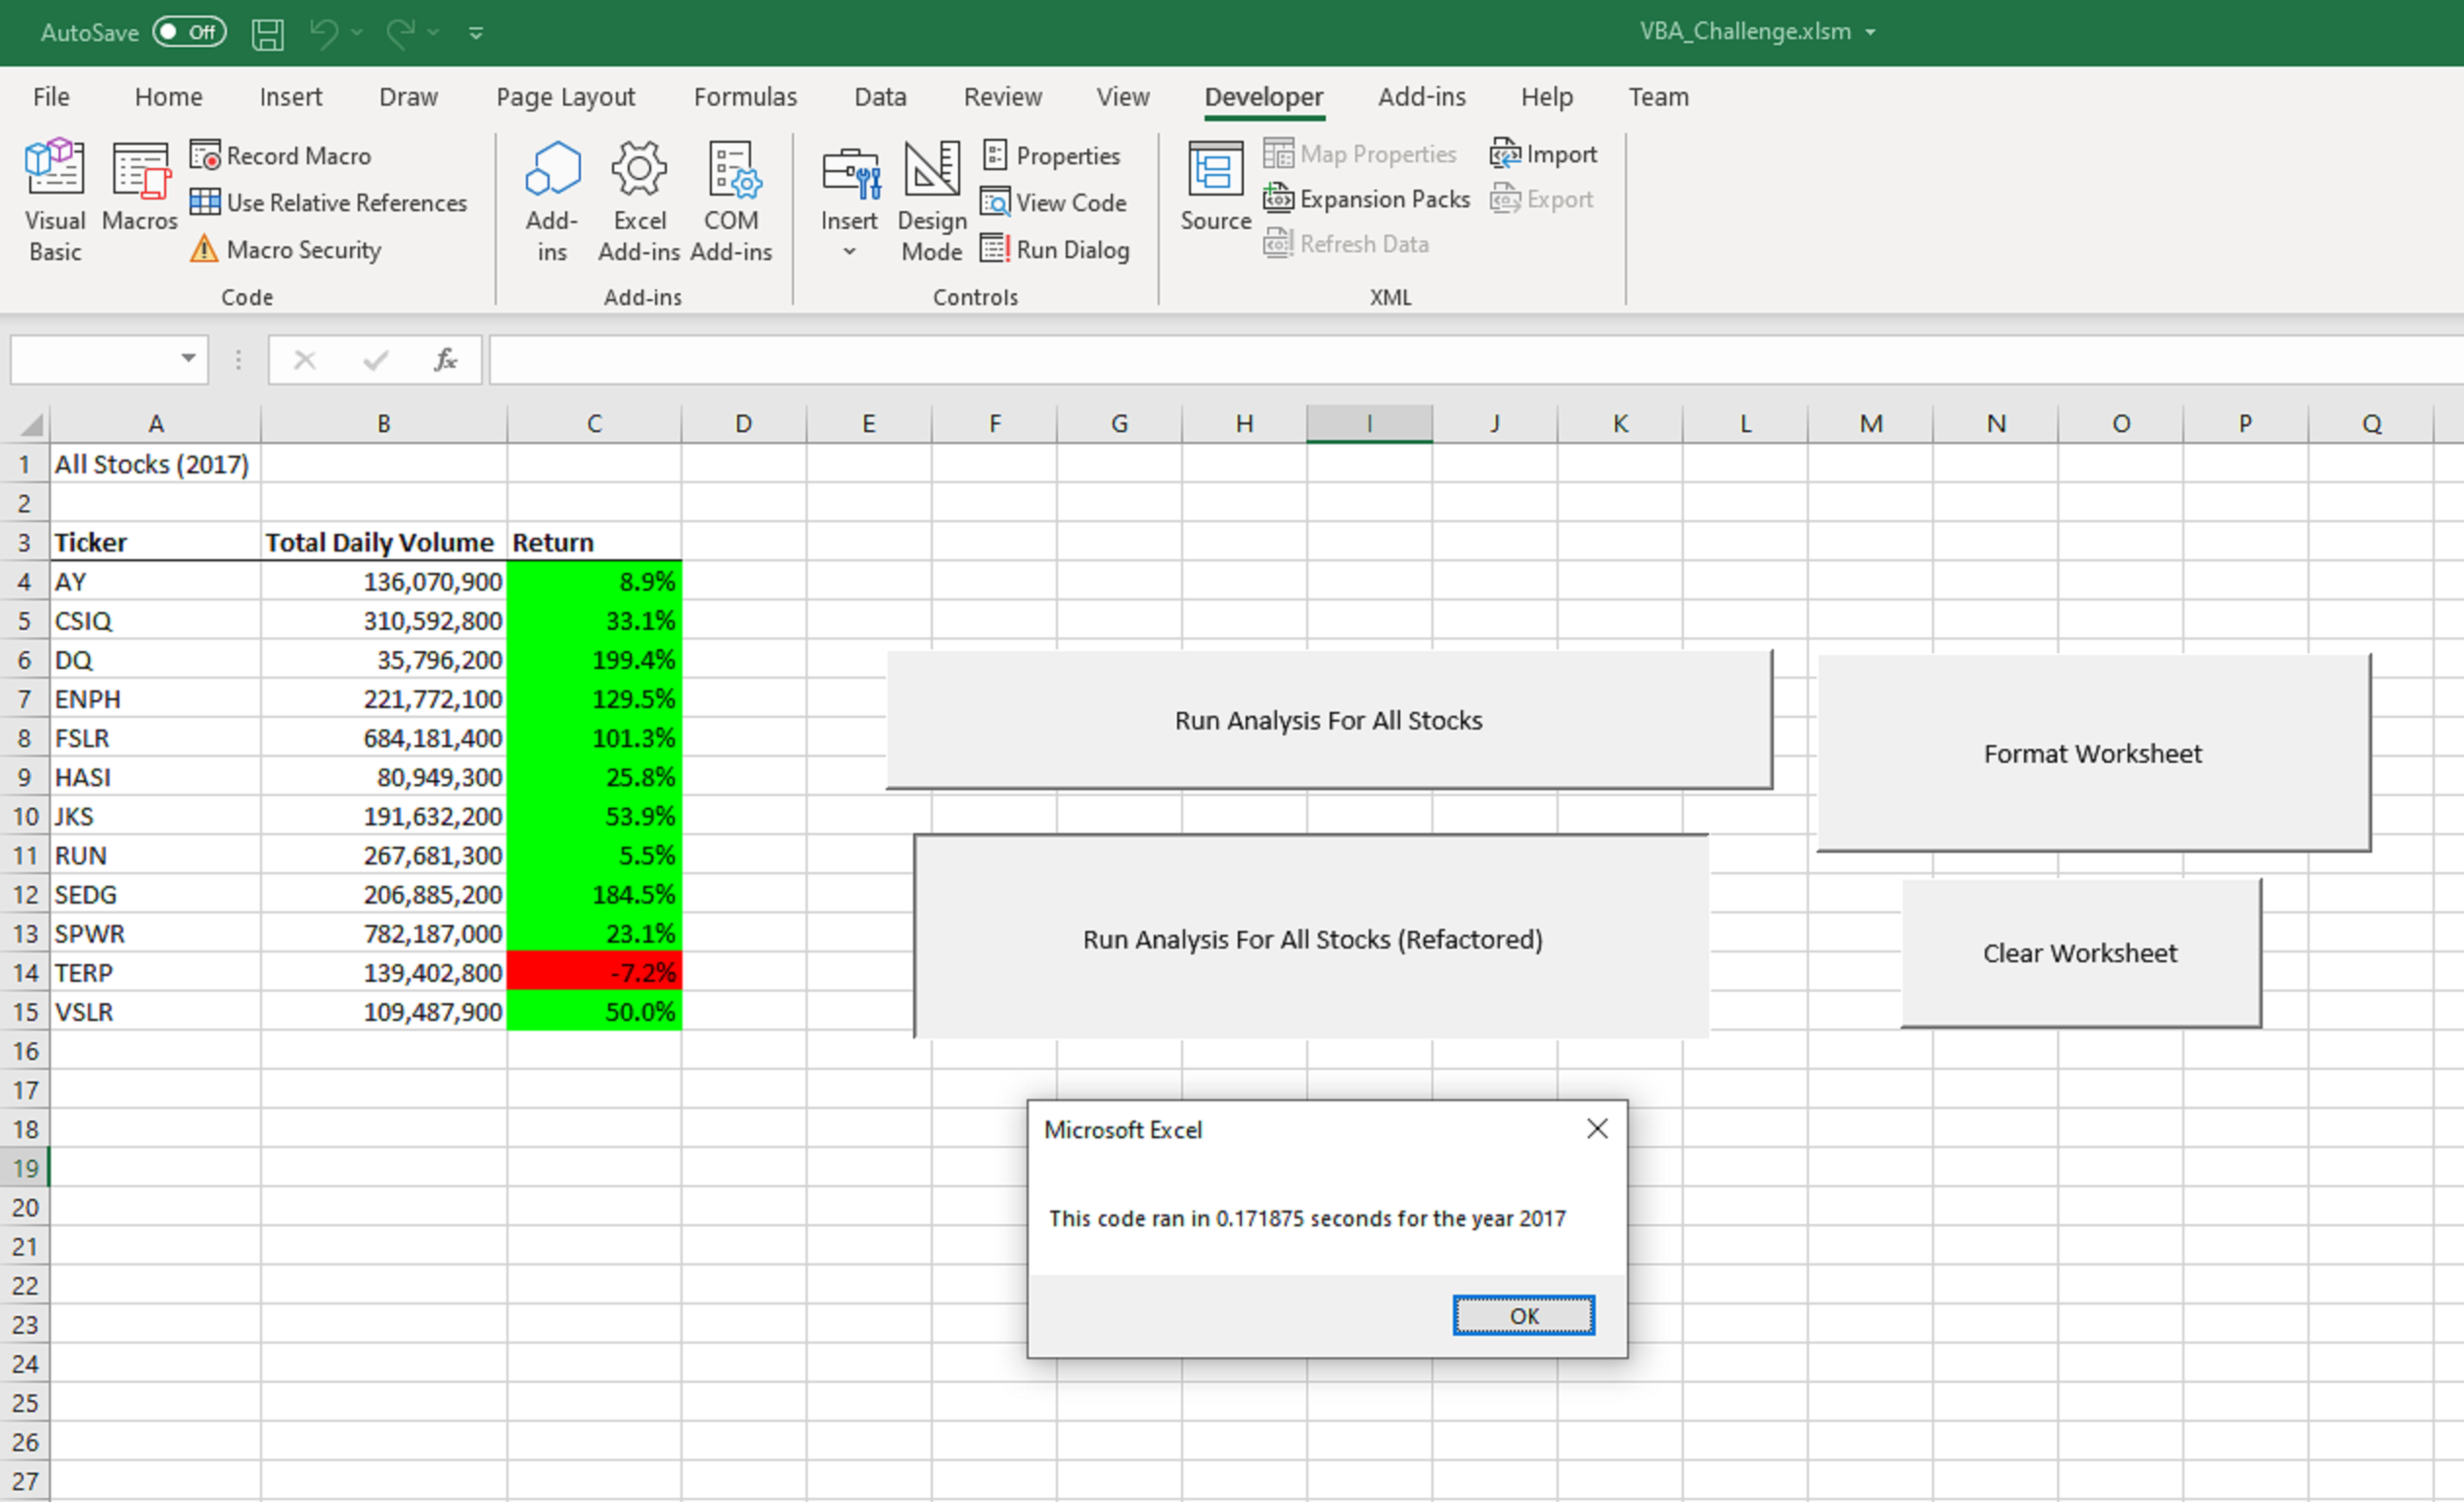The width and height of the screenshot is (2464, 1502).
Task: Click Run Analysis For All Stocks (Refactored)
Action: point(1311,936)
